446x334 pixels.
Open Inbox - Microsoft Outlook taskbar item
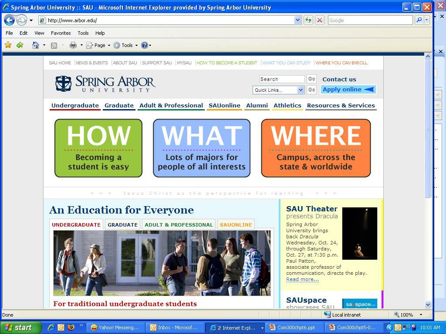[174, 327]
